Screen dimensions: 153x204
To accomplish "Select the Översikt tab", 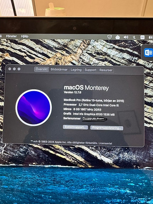I will 42,69.
